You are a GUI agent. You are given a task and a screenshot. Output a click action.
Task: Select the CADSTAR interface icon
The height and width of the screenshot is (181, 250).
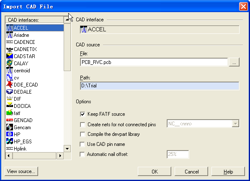[10, 56]
